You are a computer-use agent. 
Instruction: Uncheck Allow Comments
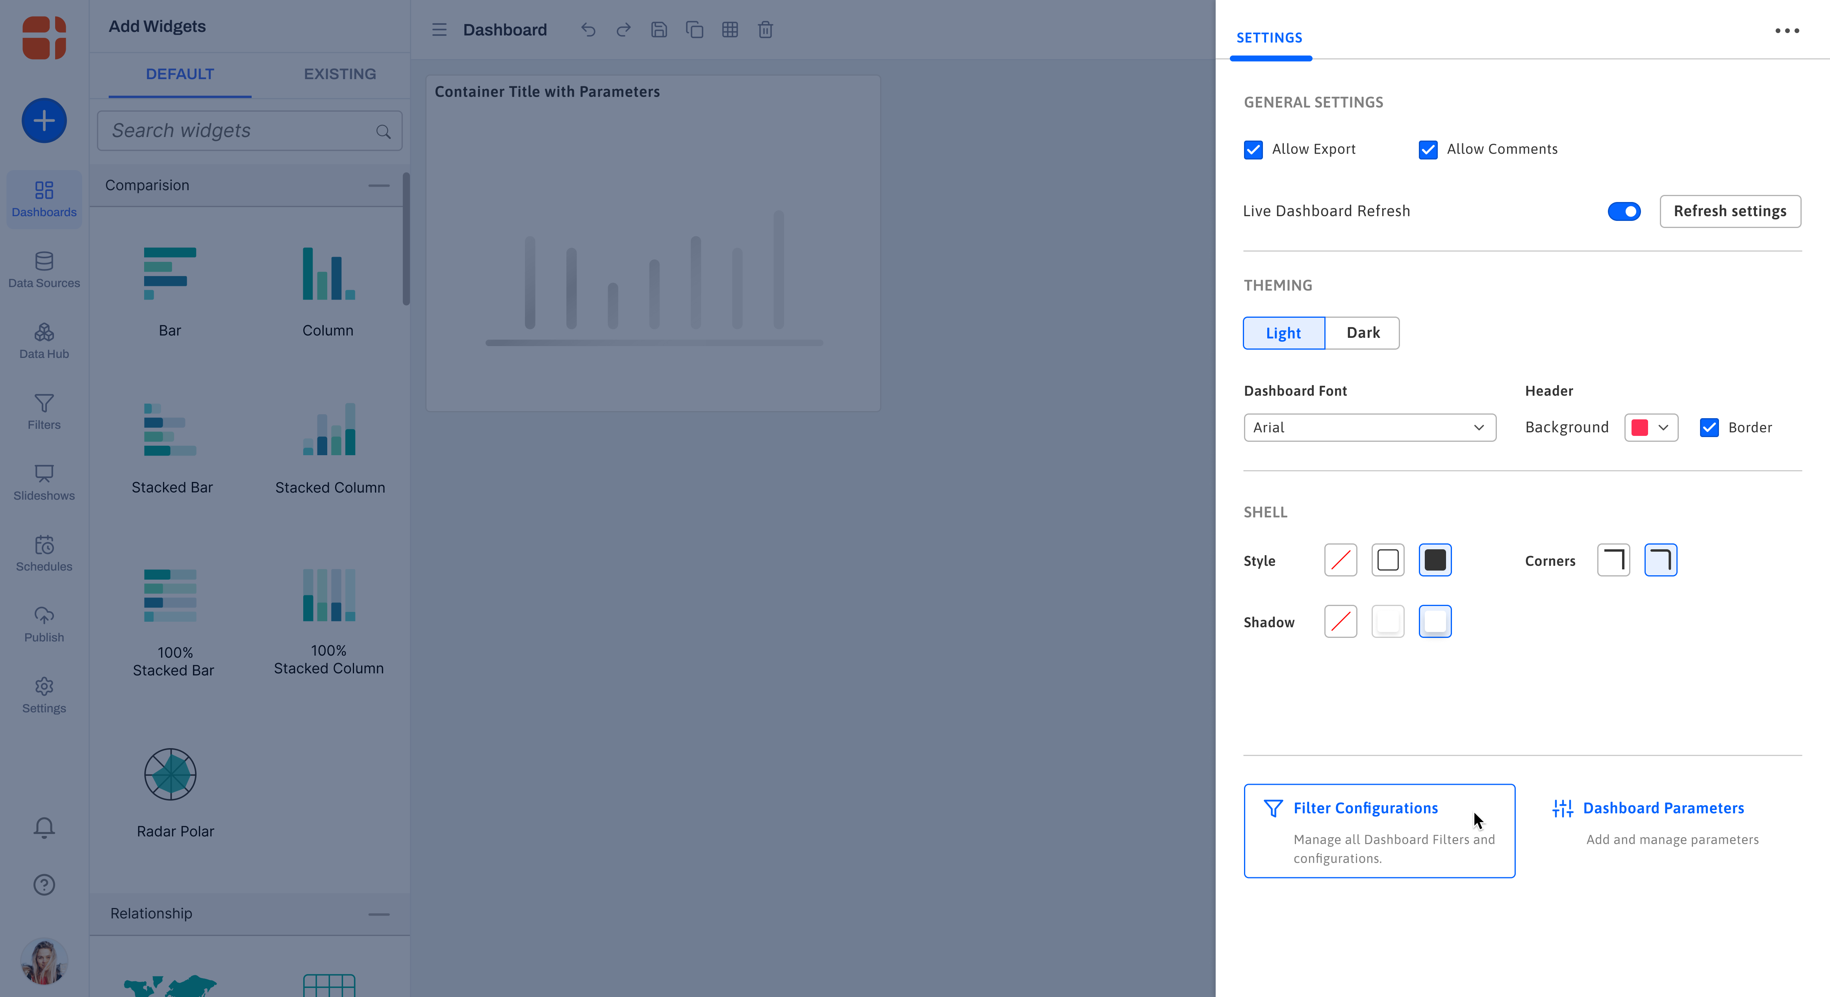pyautogui.click(x=1428, y=150)
